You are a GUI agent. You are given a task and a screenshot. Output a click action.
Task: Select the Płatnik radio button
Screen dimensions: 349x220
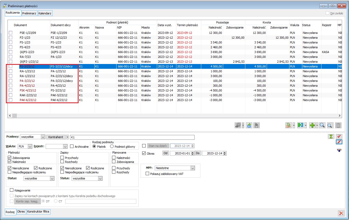pos(94,146)
